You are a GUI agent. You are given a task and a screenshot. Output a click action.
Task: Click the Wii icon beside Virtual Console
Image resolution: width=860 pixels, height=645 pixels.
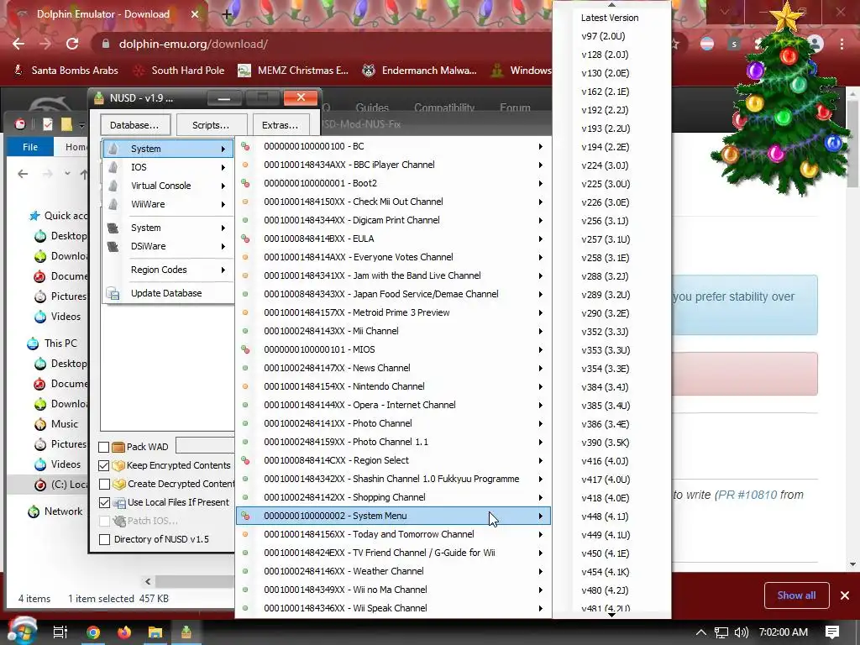tap(113, 186)
